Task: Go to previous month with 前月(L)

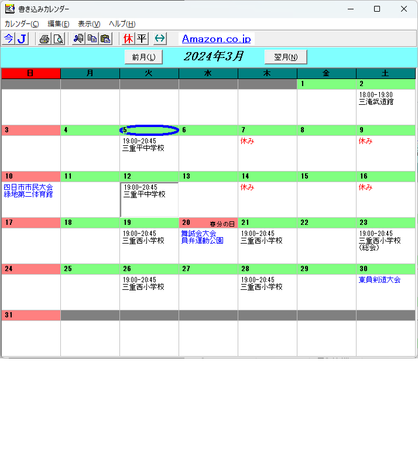Action: pos(143,57)
